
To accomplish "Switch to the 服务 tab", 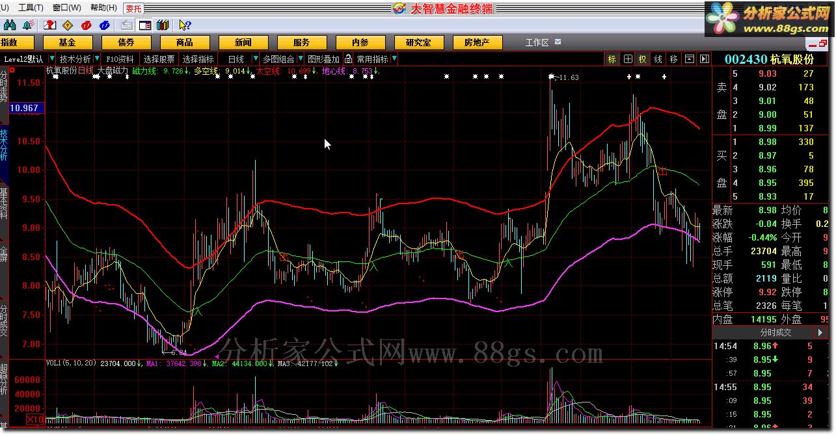I will tap(302, 42).
